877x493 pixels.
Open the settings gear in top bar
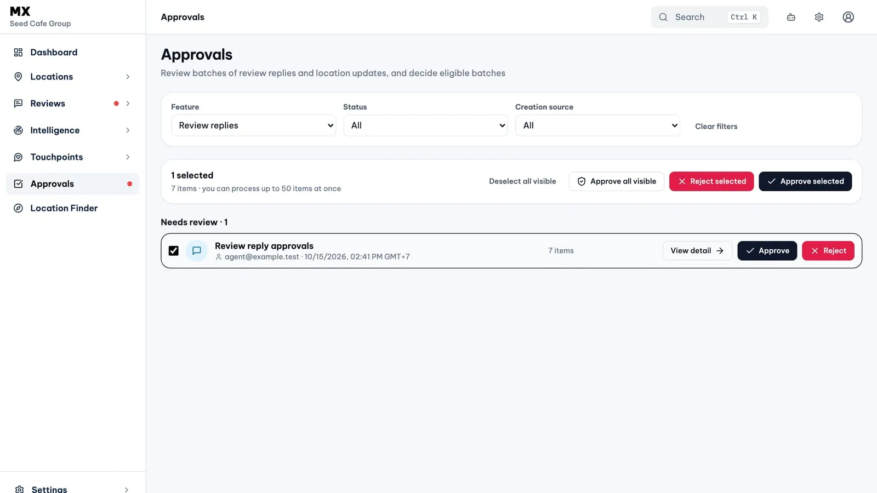819,17
